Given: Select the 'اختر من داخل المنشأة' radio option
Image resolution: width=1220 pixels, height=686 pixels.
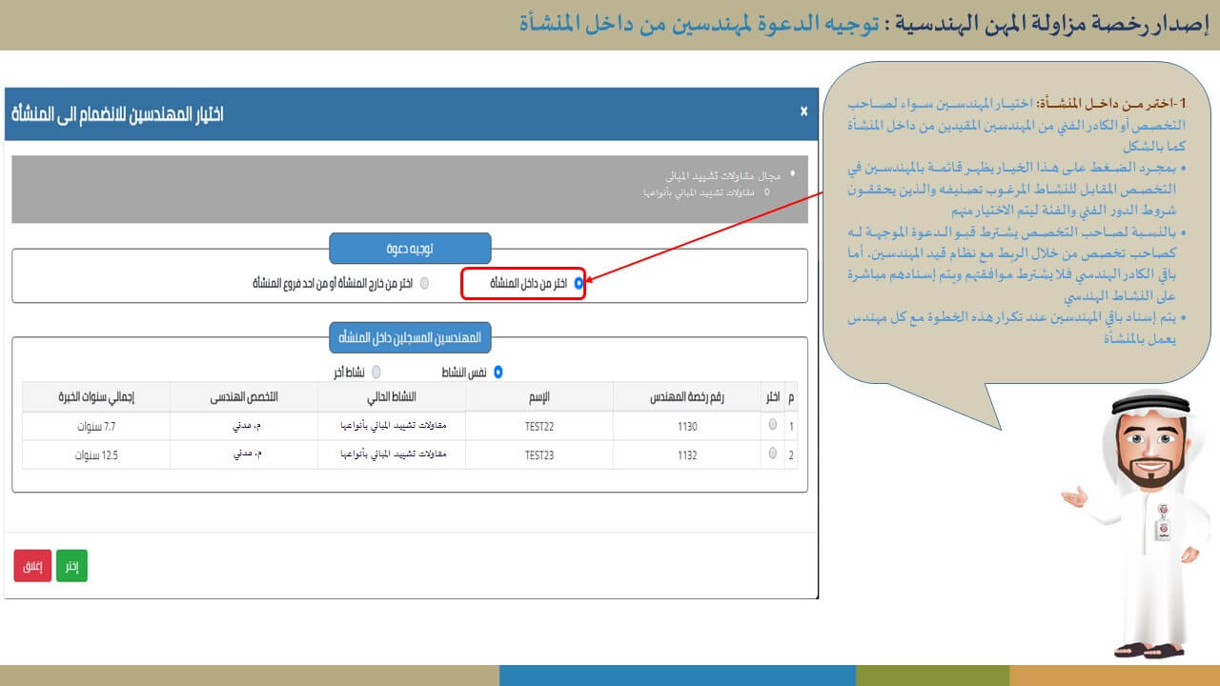Looking at the screenshot, I should click(x=579, y=283).
